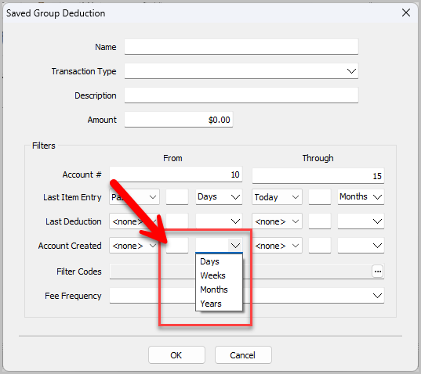Open Account Created From <none> dropdown
421x374 pixels.
point(134,246)
